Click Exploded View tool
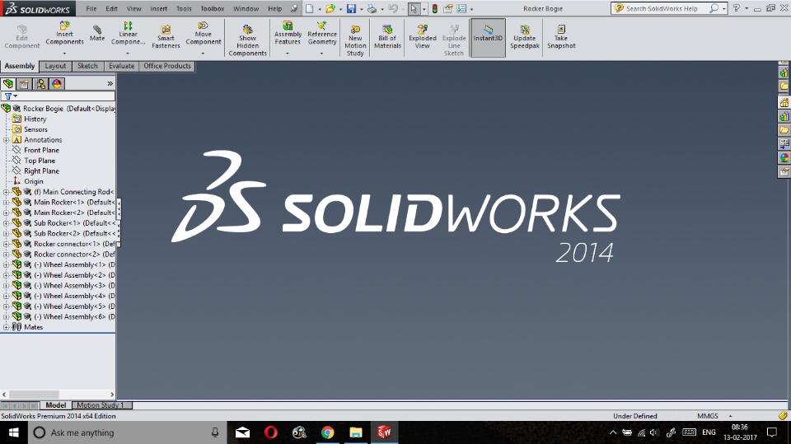Viewport: 791px width, 444px height. pyautogui.click(x=422, y=37)
